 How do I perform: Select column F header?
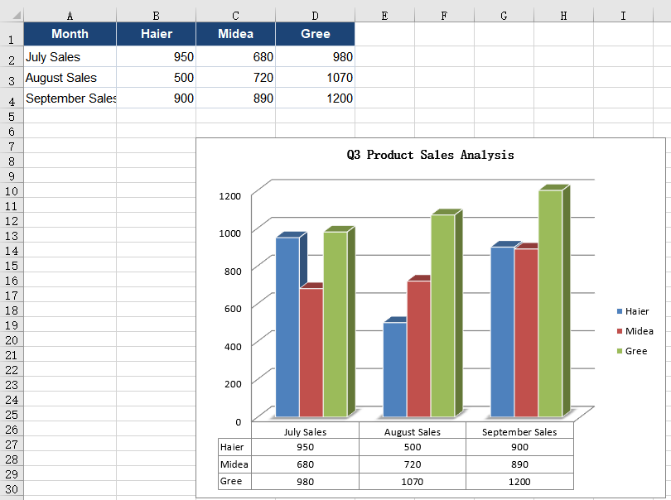point(444,16)
